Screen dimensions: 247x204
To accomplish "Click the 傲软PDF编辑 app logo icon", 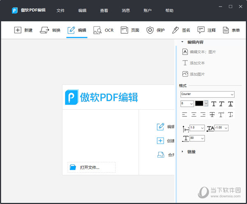I will click(15, 10).
